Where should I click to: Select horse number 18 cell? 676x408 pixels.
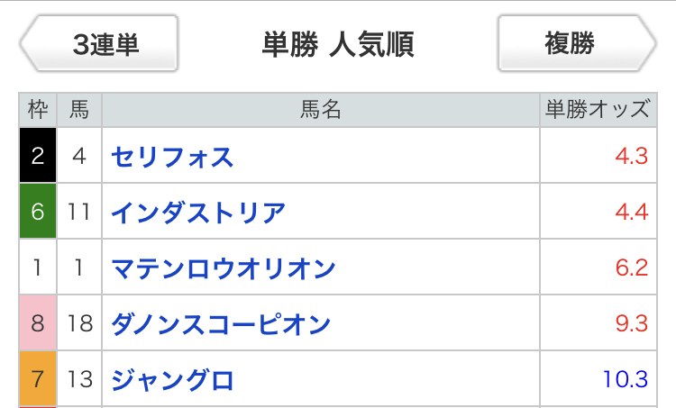[x=79, y=324]
